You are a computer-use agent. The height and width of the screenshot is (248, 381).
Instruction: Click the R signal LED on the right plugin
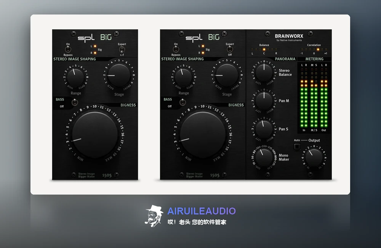click(203, 53)
